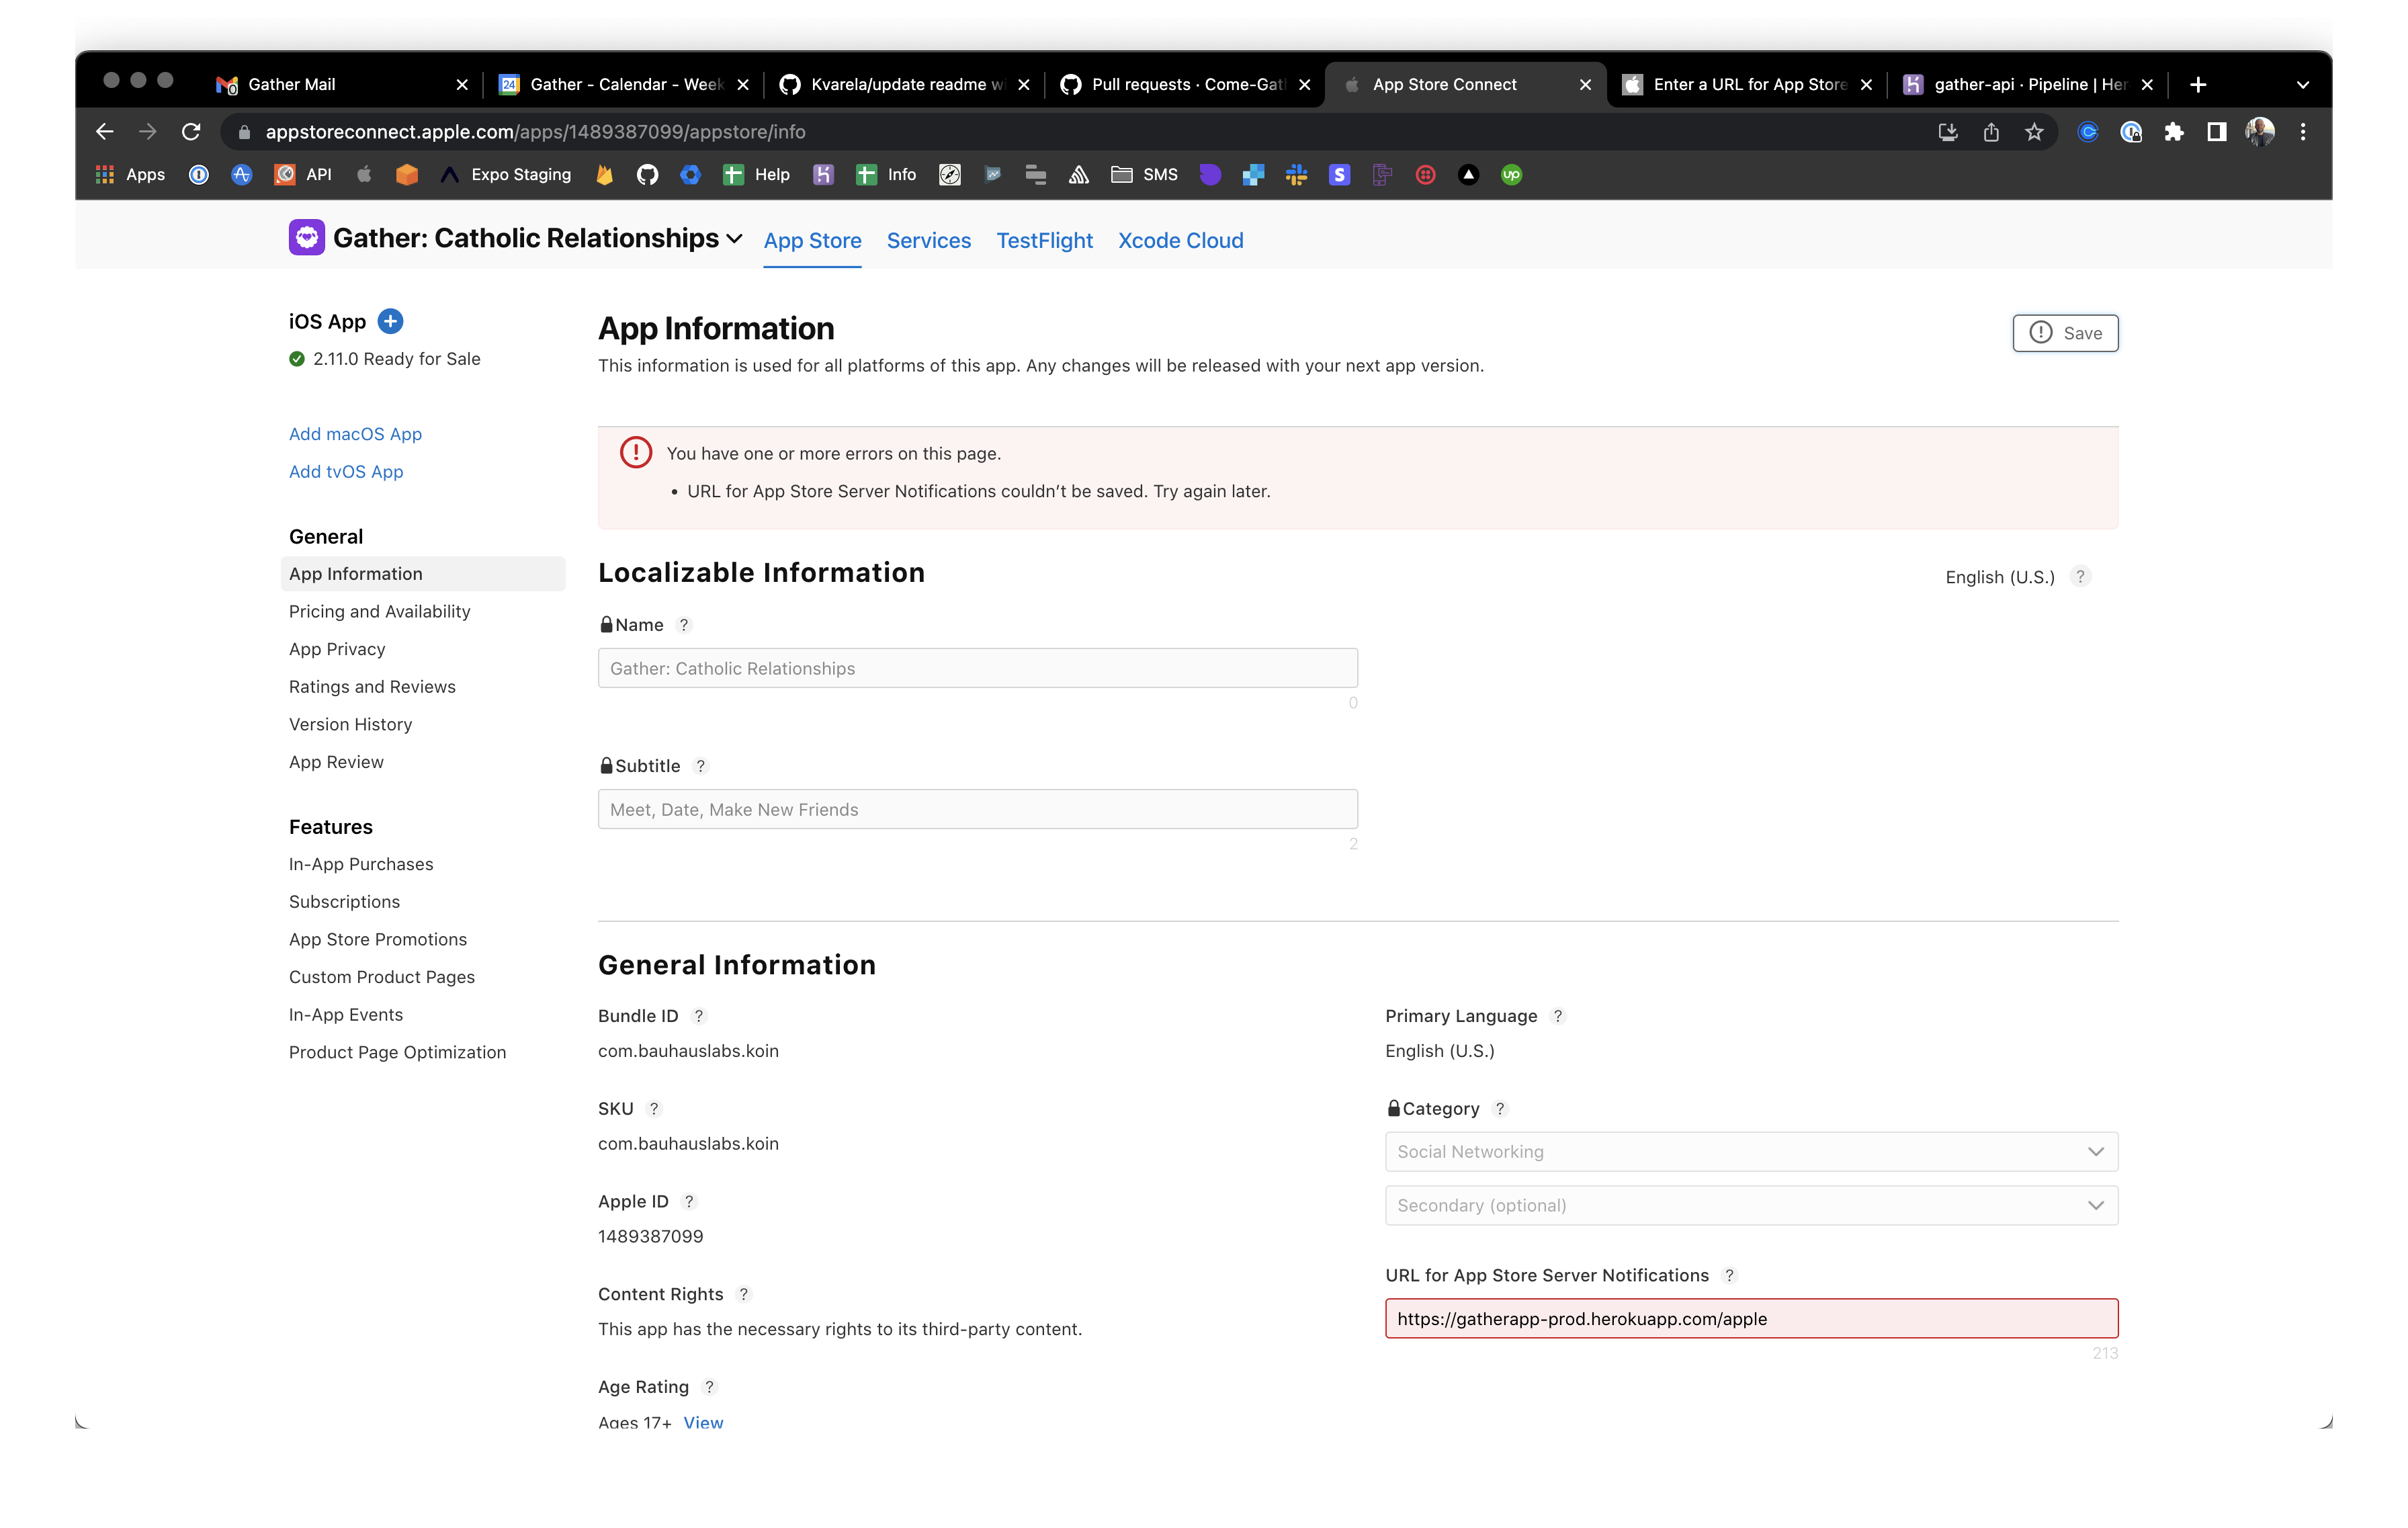
Task: Switch to the TestFlight tab
Action: pos(1044,240)
